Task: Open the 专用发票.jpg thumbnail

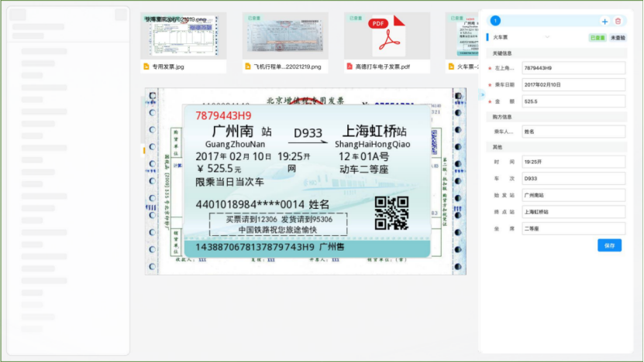Action: (183, 36)
